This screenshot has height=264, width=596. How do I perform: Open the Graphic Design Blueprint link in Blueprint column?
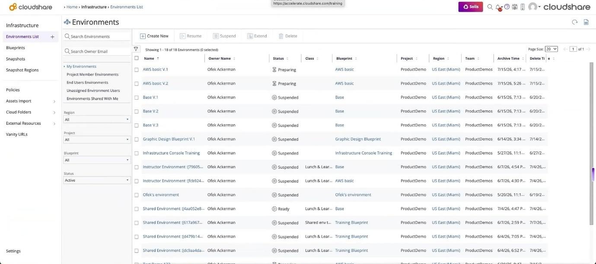pyautogui.click(x=358, y=139)
